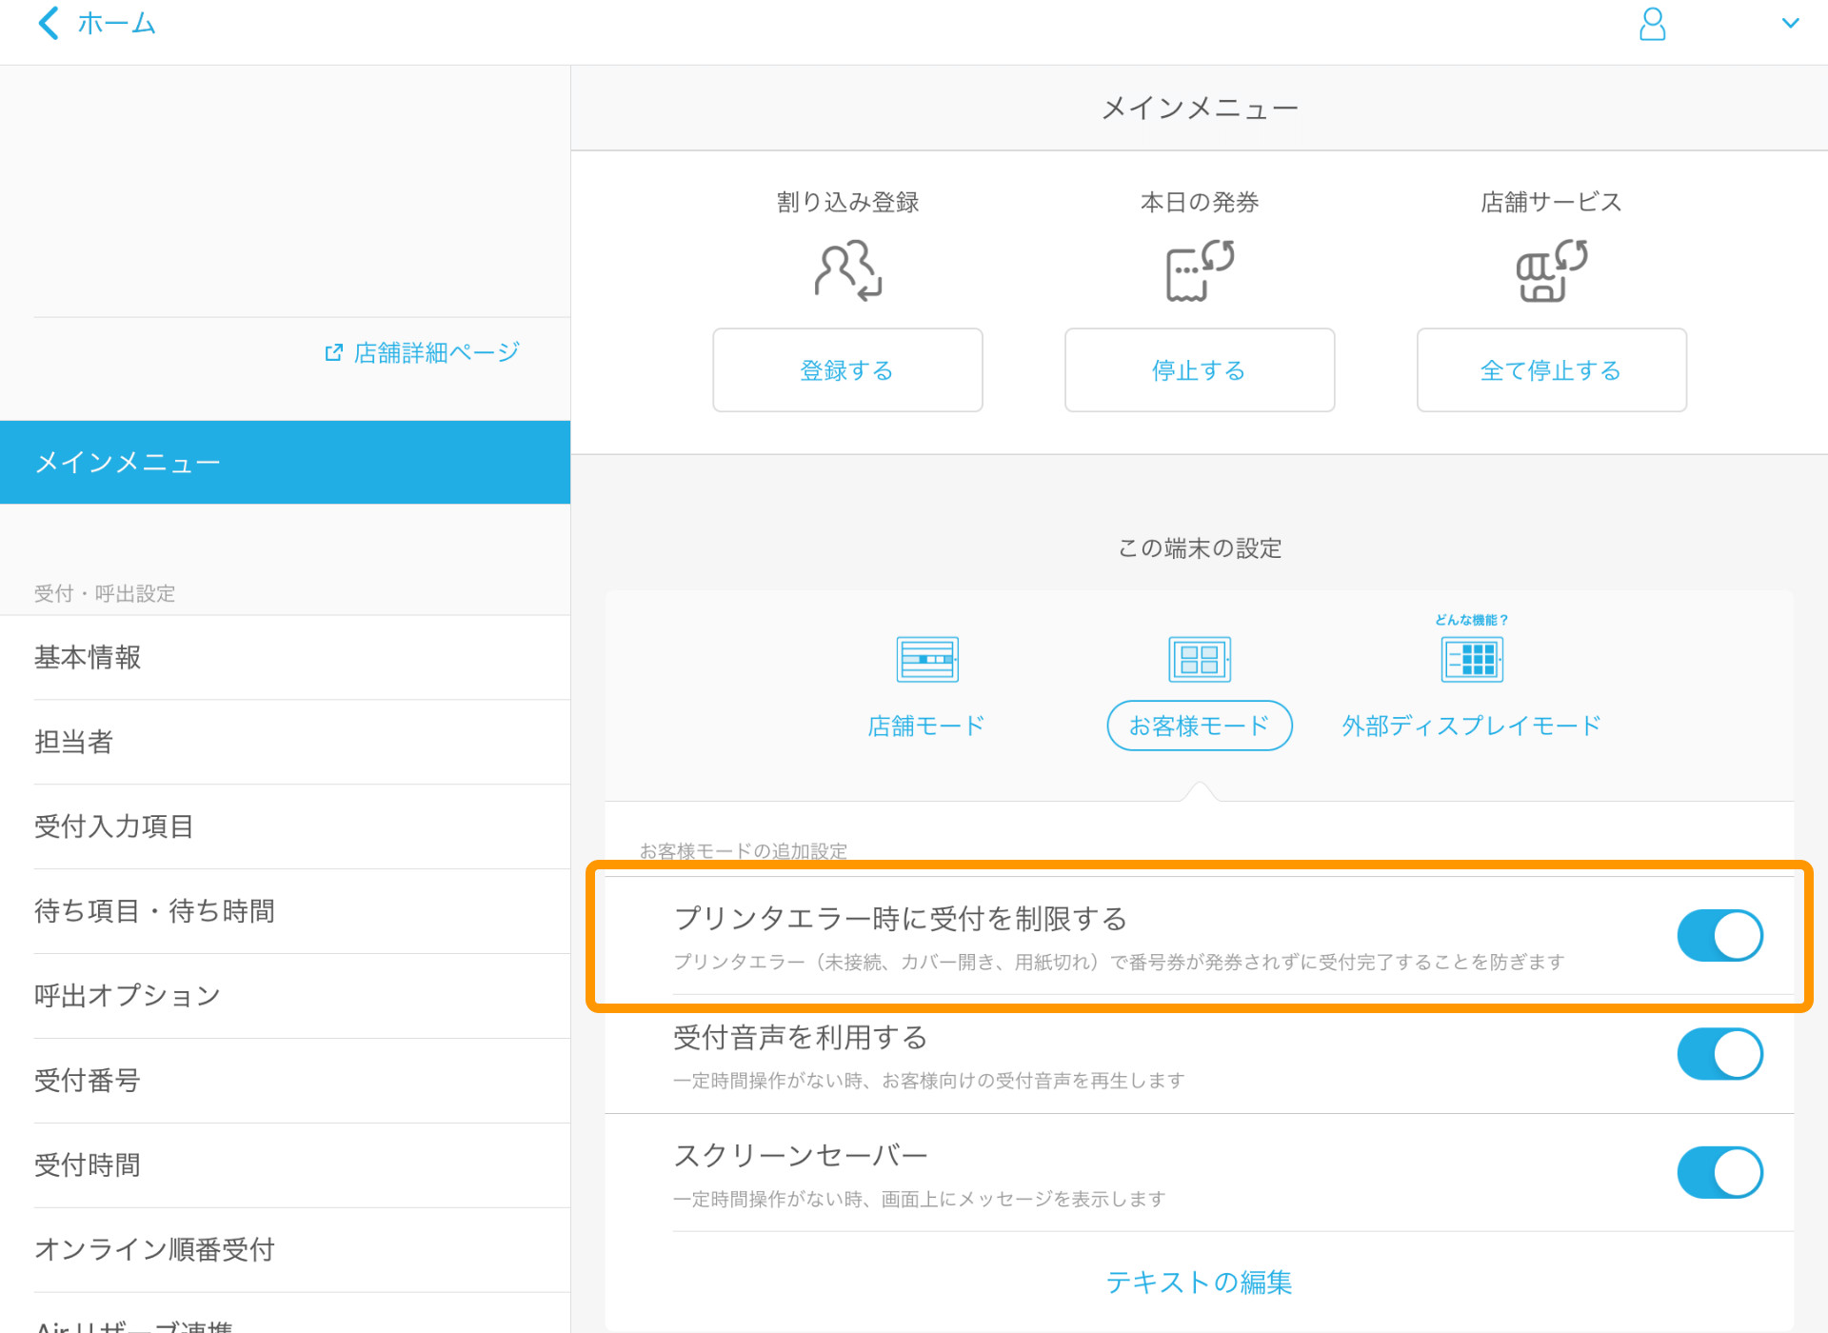Toggle the スクリーンセーバー switch
The height and width of the screenshot is (1333, 1828).
1719,1172
